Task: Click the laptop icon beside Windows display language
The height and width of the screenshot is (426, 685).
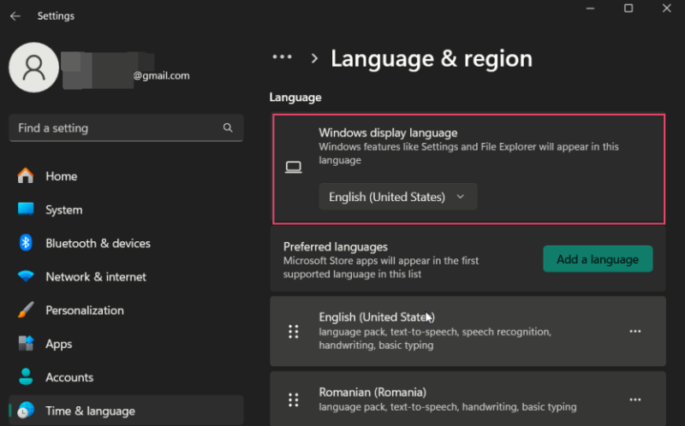Action: pos(294,167)
